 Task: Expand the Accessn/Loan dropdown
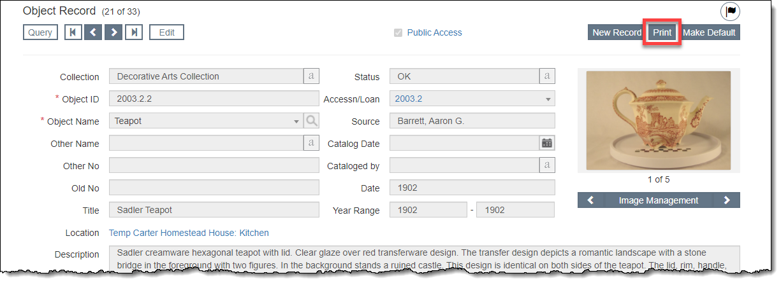(548, 99)
